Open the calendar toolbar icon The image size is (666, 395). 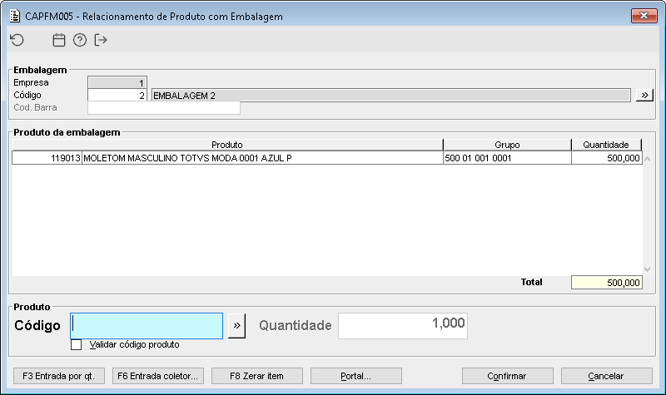point(58,40)
